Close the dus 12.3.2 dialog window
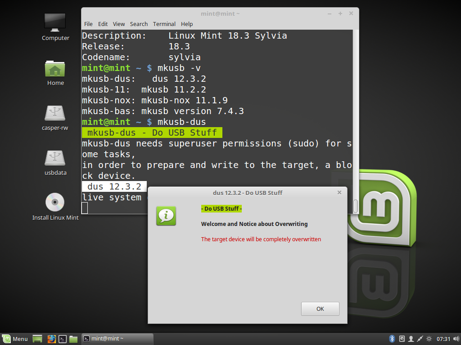This screenshot has height=345, width=461. (339, 192)
